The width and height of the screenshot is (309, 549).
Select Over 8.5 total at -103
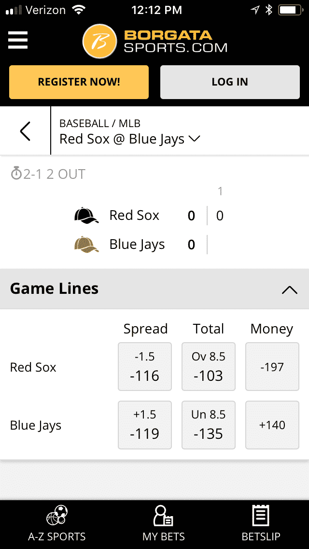pos(209,367)
